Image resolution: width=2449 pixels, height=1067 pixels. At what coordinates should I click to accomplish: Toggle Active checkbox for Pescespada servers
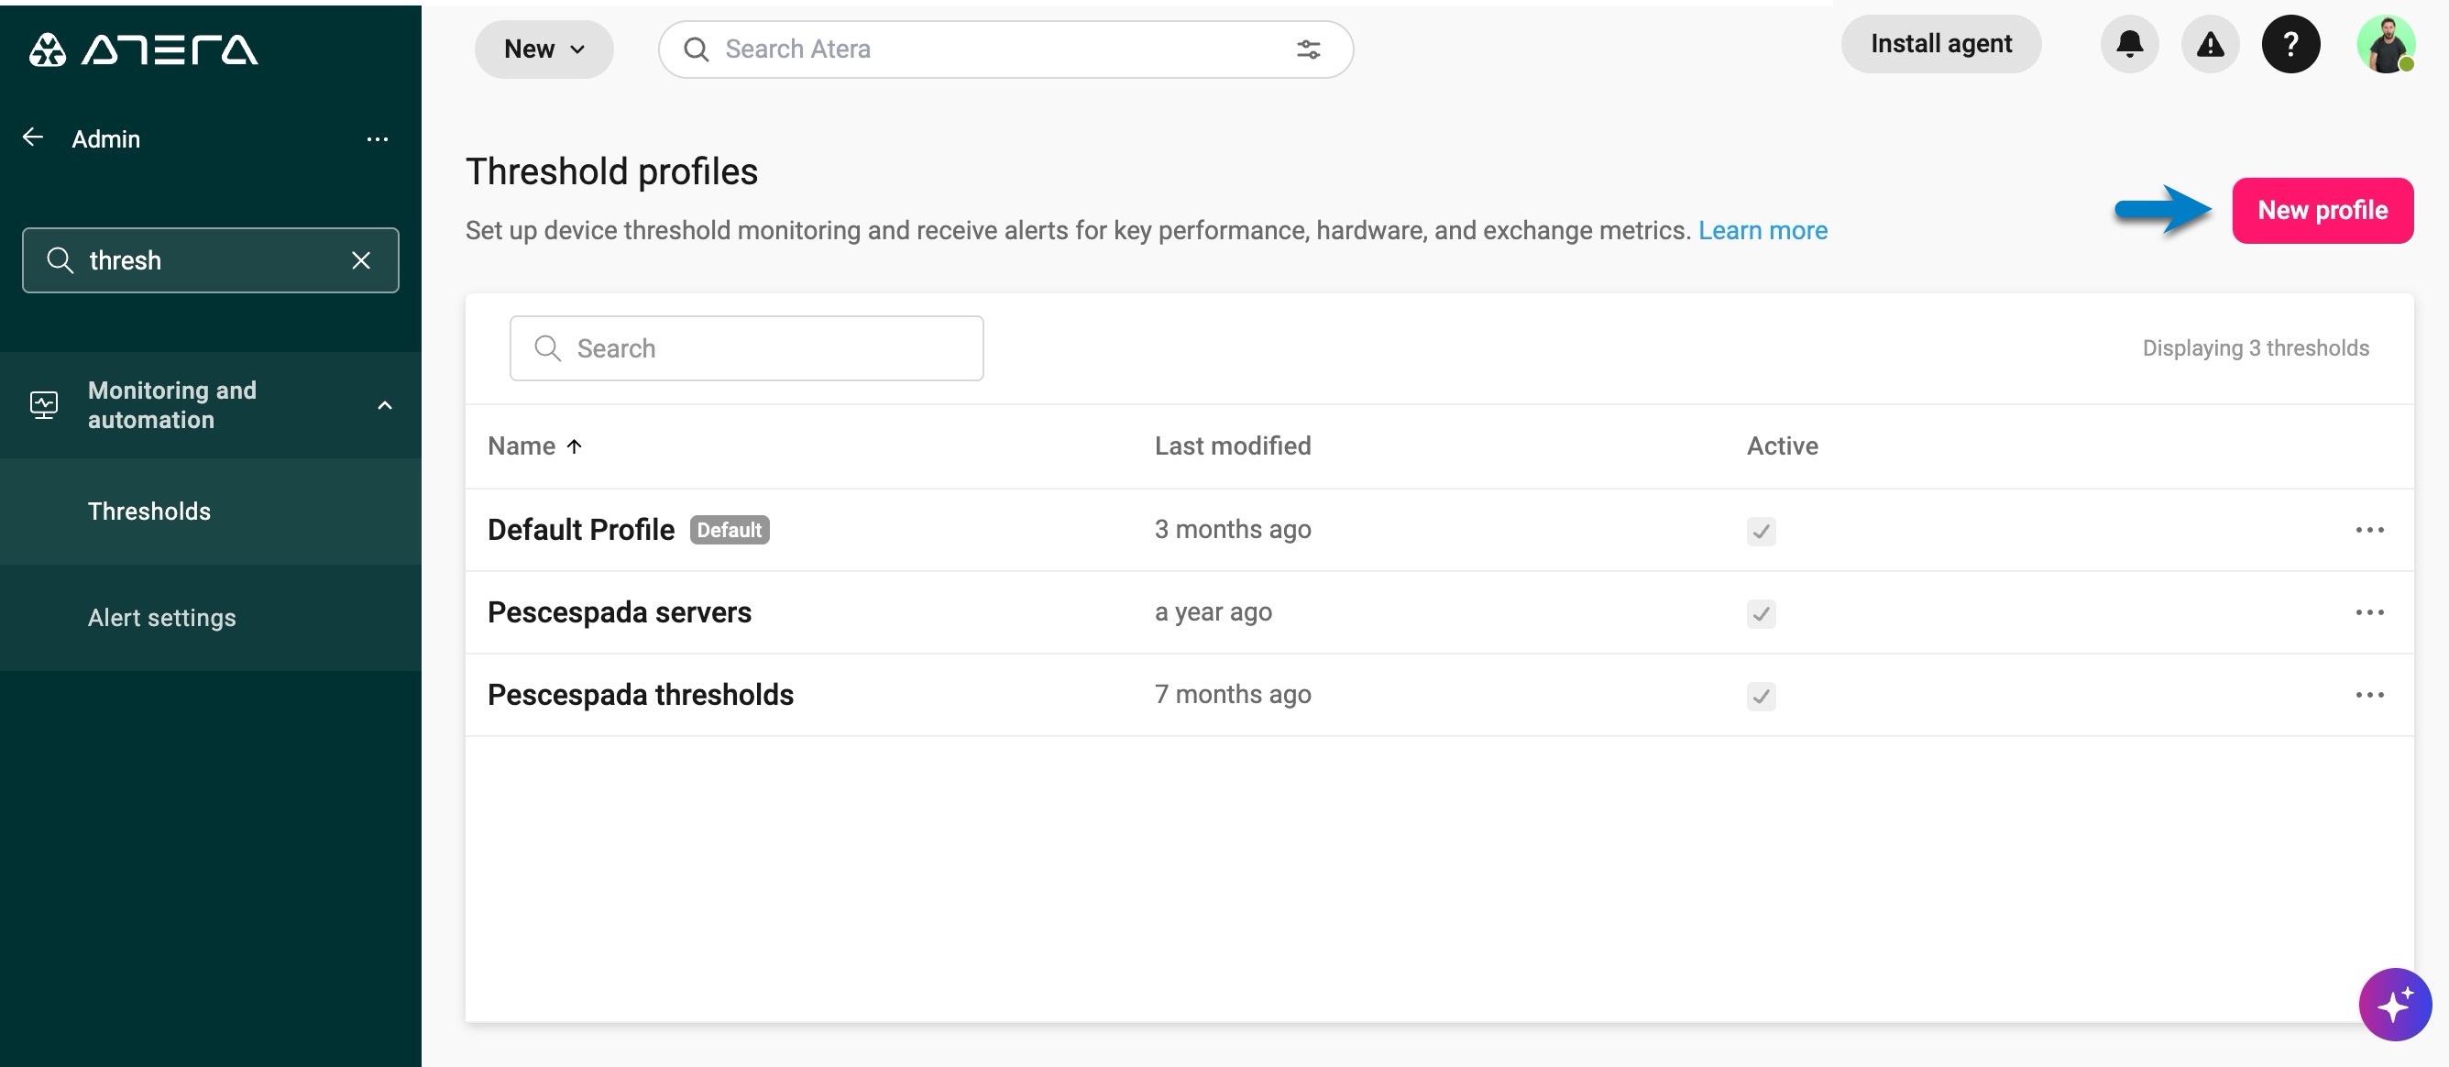click(x=1761, y=613)
